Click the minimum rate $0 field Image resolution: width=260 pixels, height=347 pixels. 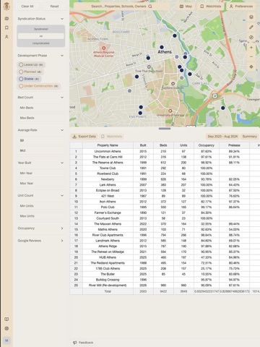click(41, 140)
